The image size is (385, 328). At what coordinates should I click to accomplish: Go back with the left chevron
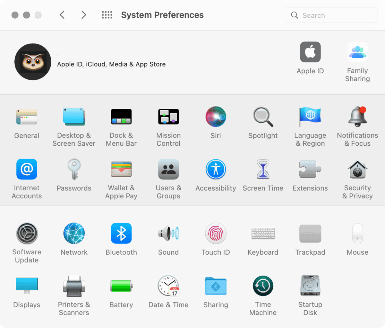[62, 15]
